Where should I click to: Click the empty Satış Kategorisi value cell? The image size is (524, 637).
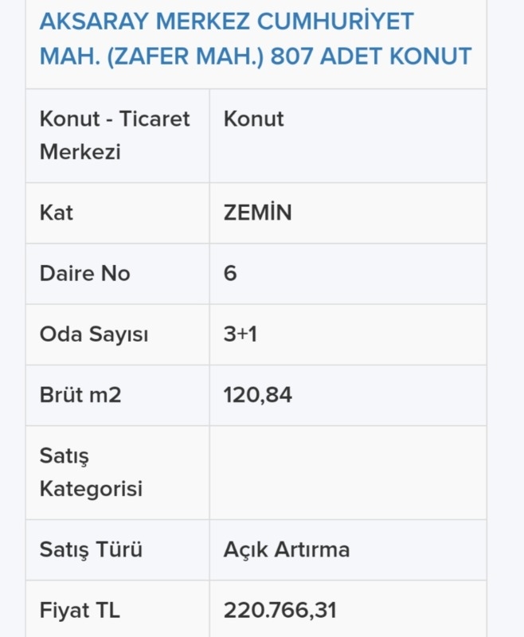pos(348,472)
